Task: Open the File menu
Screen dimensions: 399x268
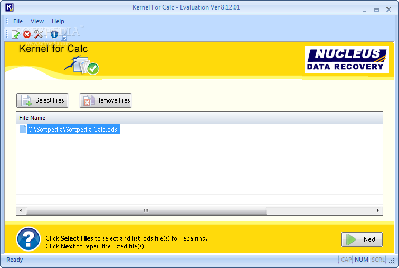Action: click(x=18, y=21)
